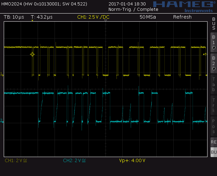Click the center time reference triangle
This screenshot has width=217, height=176.
click(105, 20)
